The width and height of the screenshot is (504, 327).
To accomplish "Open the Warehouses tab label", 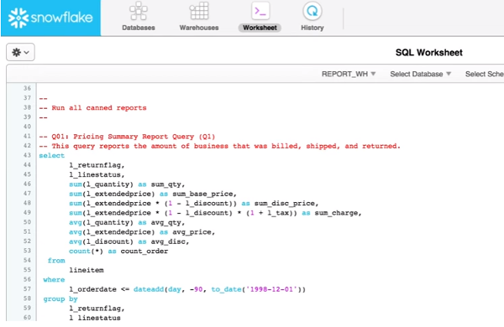I will [199, 28].
